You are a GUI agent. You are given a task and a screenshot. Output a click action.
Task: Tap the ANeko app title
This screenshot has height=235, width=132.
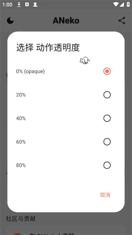click(x=66, y=21)
